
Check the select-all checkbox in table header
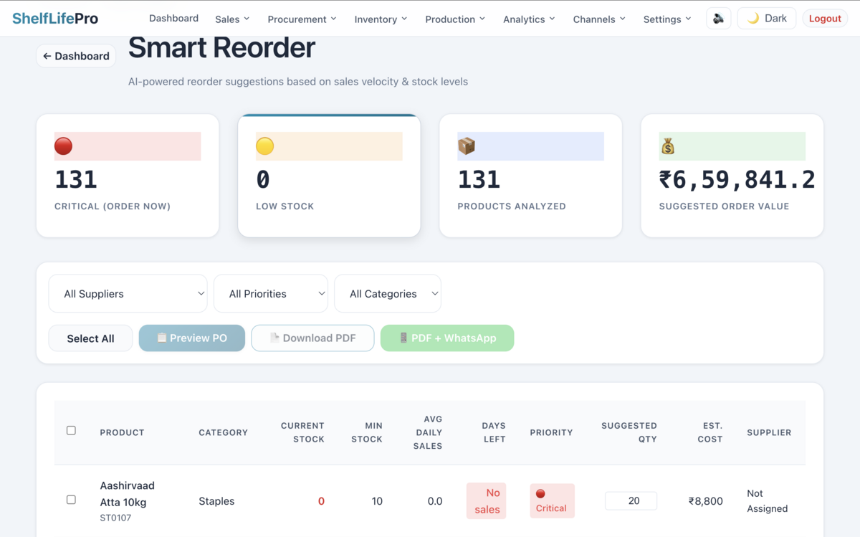click(x=71, y=429)
